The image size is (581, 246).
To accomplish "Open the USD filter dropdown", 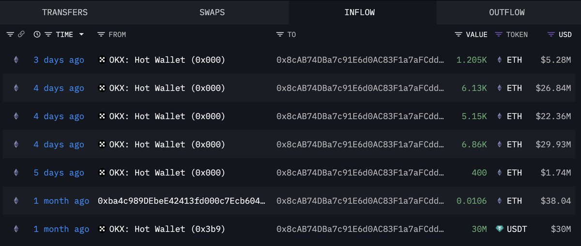I will 551,34.
